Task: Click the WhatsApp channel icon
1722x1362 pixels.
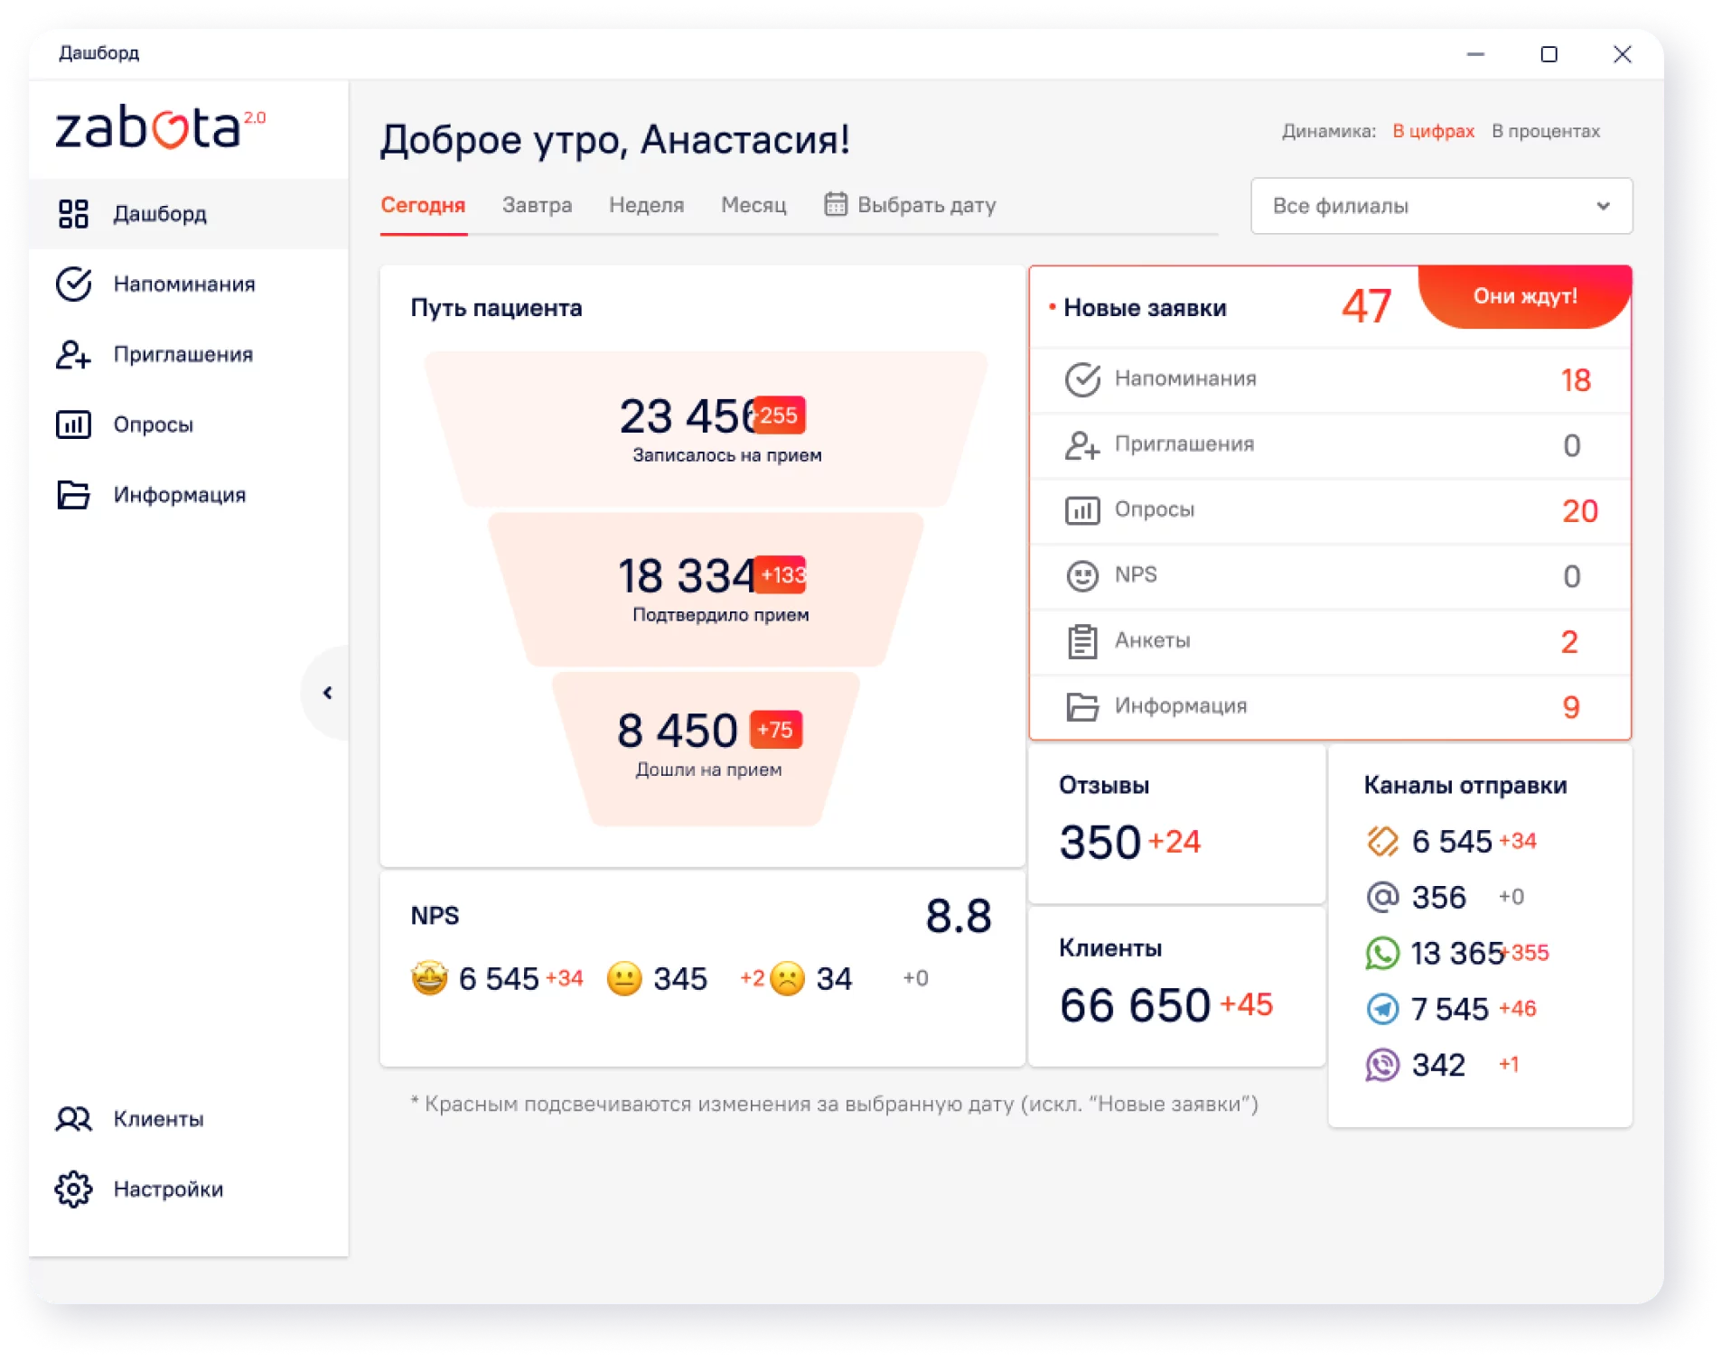Action: click(1382, 953)
